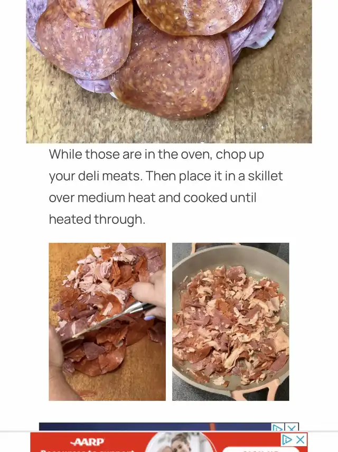
Task: Tap the large salami slices image
Action: tap(168, 71)
